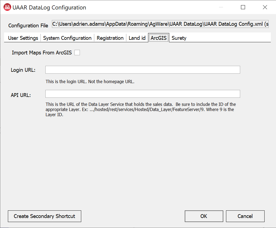Click the 'API URL:' label

21,95
